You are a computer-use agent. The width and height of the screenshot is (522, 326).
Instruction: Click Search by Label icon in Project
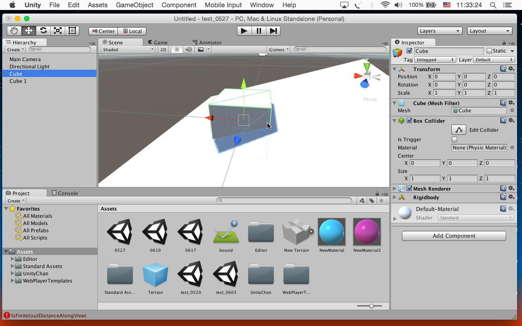tap(372, 200)
